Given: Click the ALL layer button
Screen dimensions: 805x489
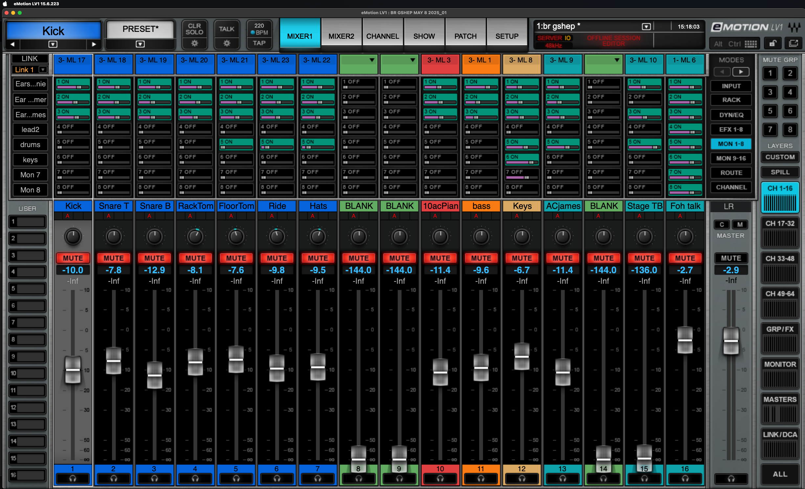Looking at the screenshot, I should [x=780, y=474].
